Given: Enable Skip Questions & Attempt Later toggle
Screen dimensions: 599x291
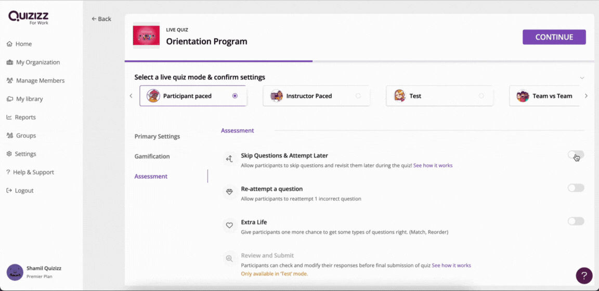Looking at the screenshot, I should click(x=576, y=155).
